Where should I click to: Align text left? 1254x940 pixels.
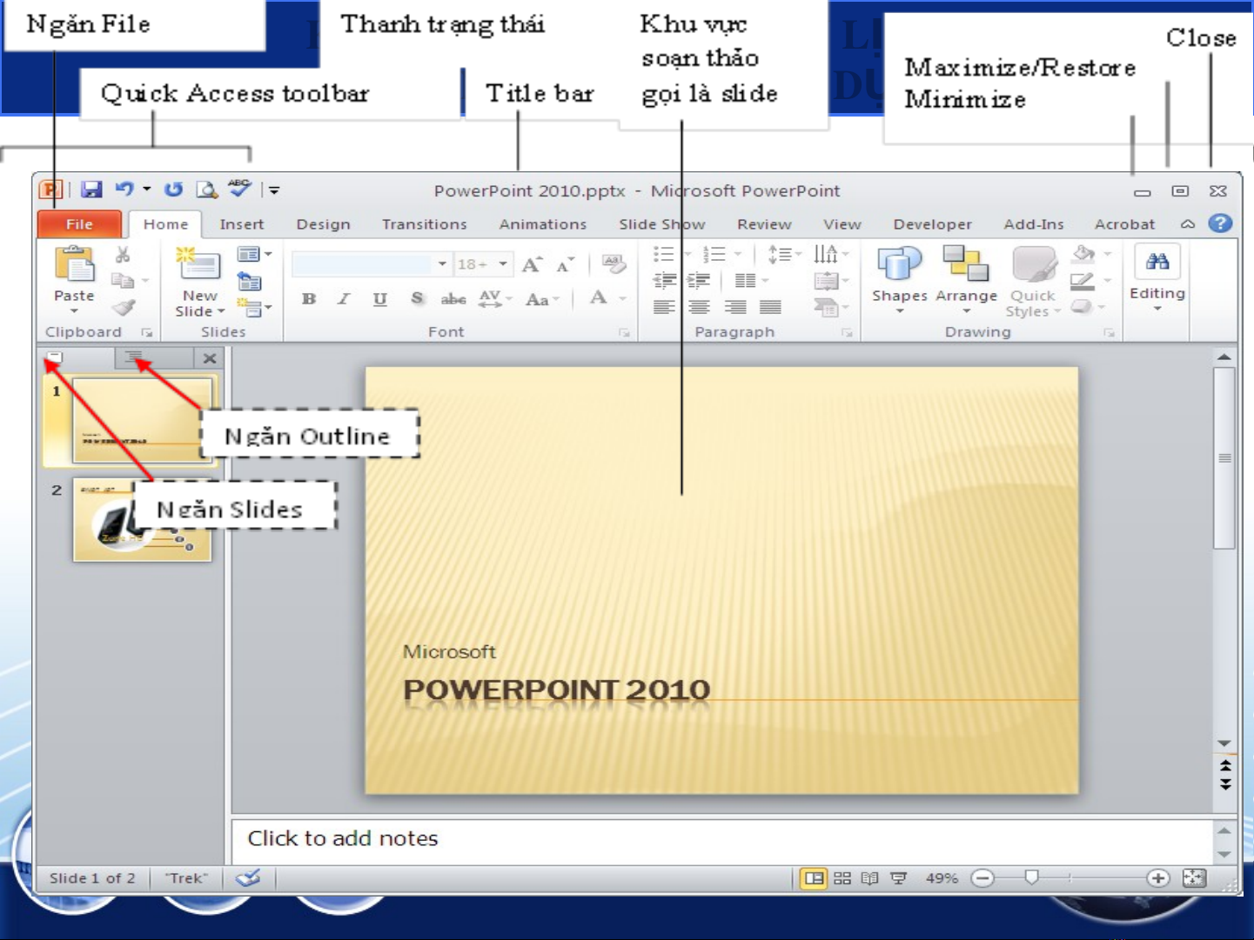(x=664, y=307)
